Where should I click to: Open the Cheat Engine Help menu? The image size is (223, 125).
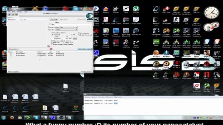[x=25, y=12]
